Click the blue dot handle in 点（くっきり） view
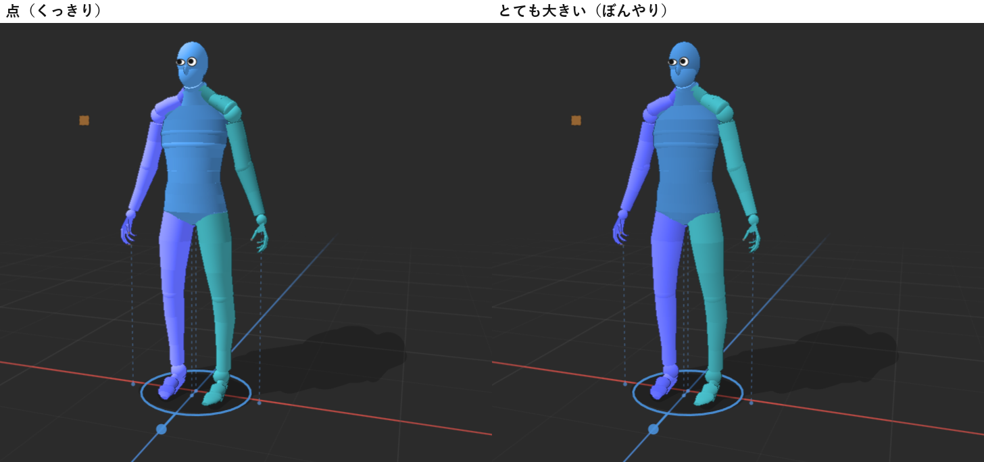The width and height of the screenshot is (984, 462). click(162, 429)
